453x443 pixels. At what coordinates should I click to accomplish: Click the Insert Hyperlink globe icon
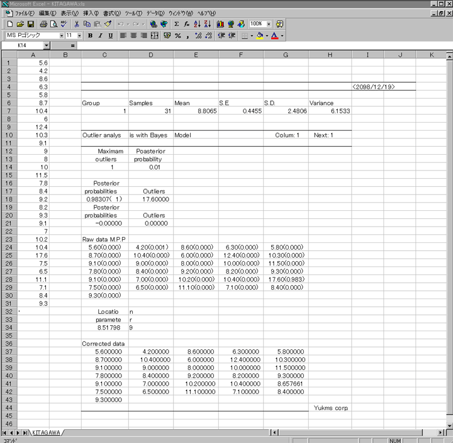(x=153, y=24)
